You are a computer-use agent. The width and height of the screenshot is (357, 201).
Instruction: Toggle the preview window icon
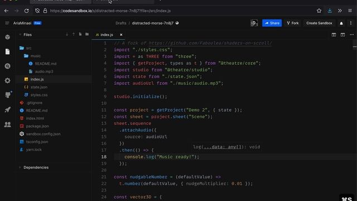[x=342, y=35]
